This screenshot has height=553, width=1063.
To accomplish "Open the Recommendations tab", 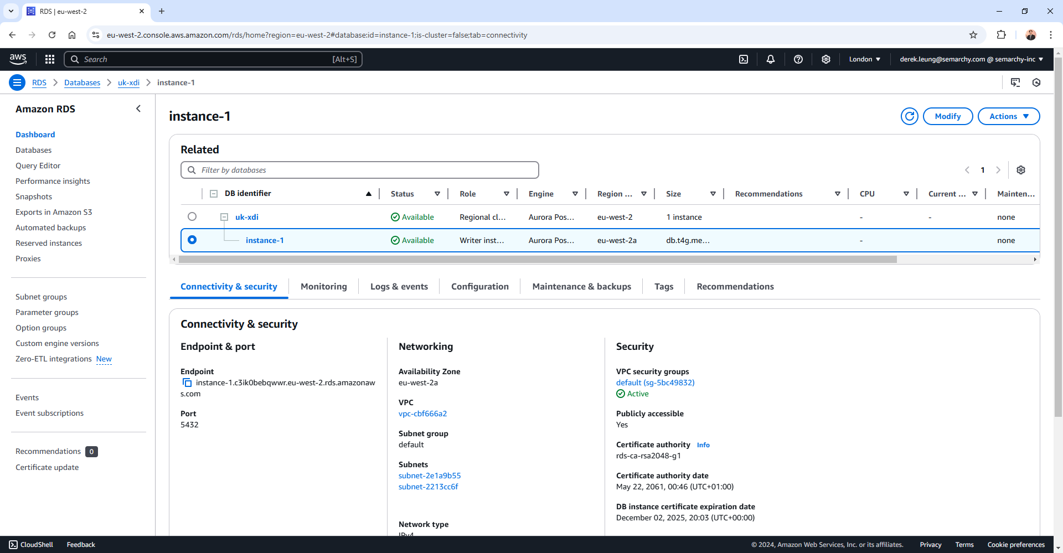I will click(x=735, y=287).
